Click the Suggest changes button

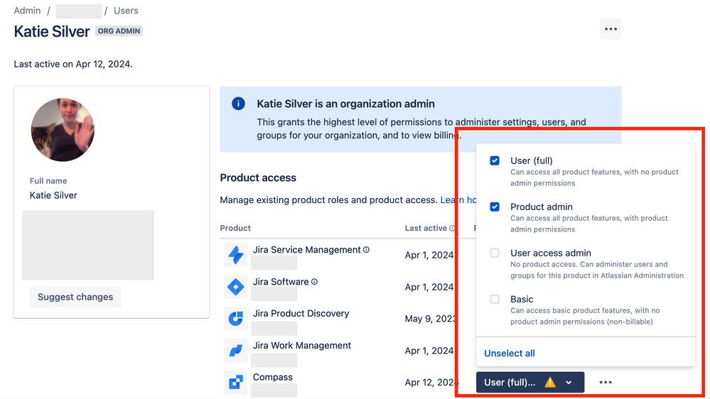pyautogui.click(x=75, y=297)
